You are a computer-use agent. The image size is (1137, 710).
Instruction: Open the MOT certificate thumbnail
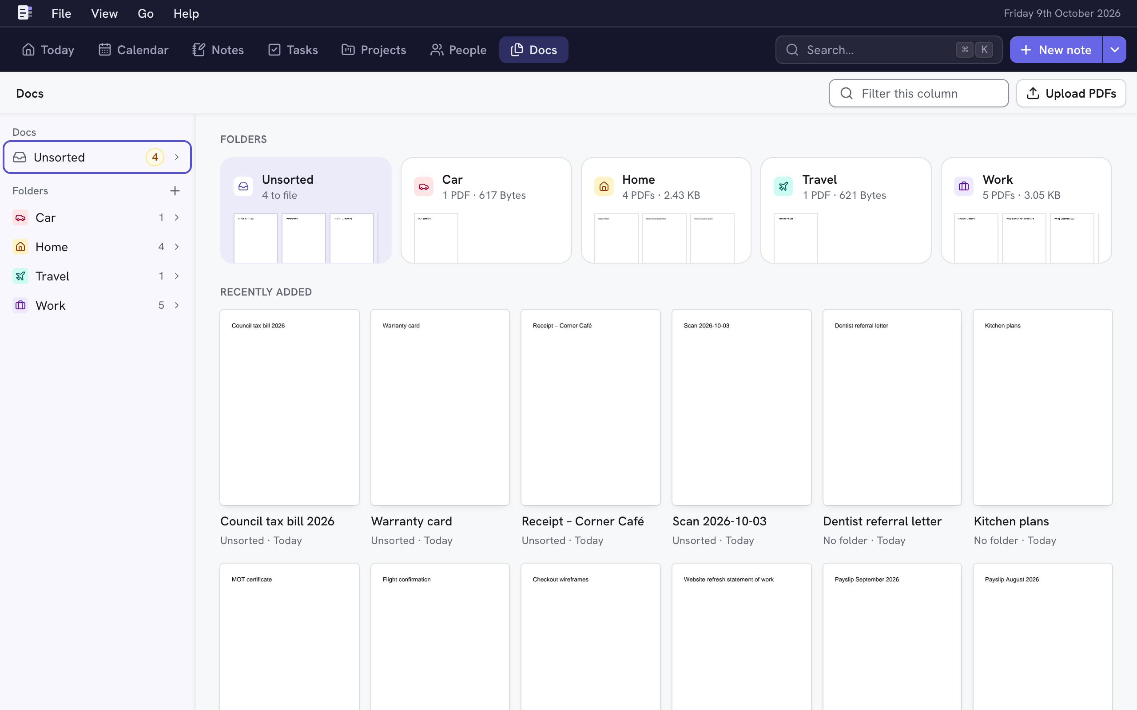click(x=290, y=637)
